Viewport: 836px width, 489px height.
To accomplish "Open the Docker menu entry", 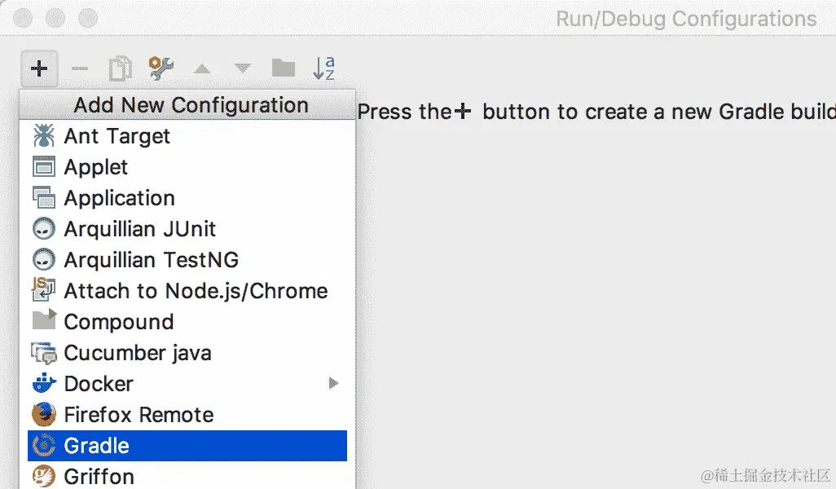I will (187, 383).
